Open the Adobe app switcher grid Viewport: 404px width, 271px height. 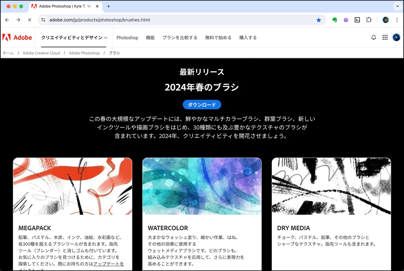(385, 37)
